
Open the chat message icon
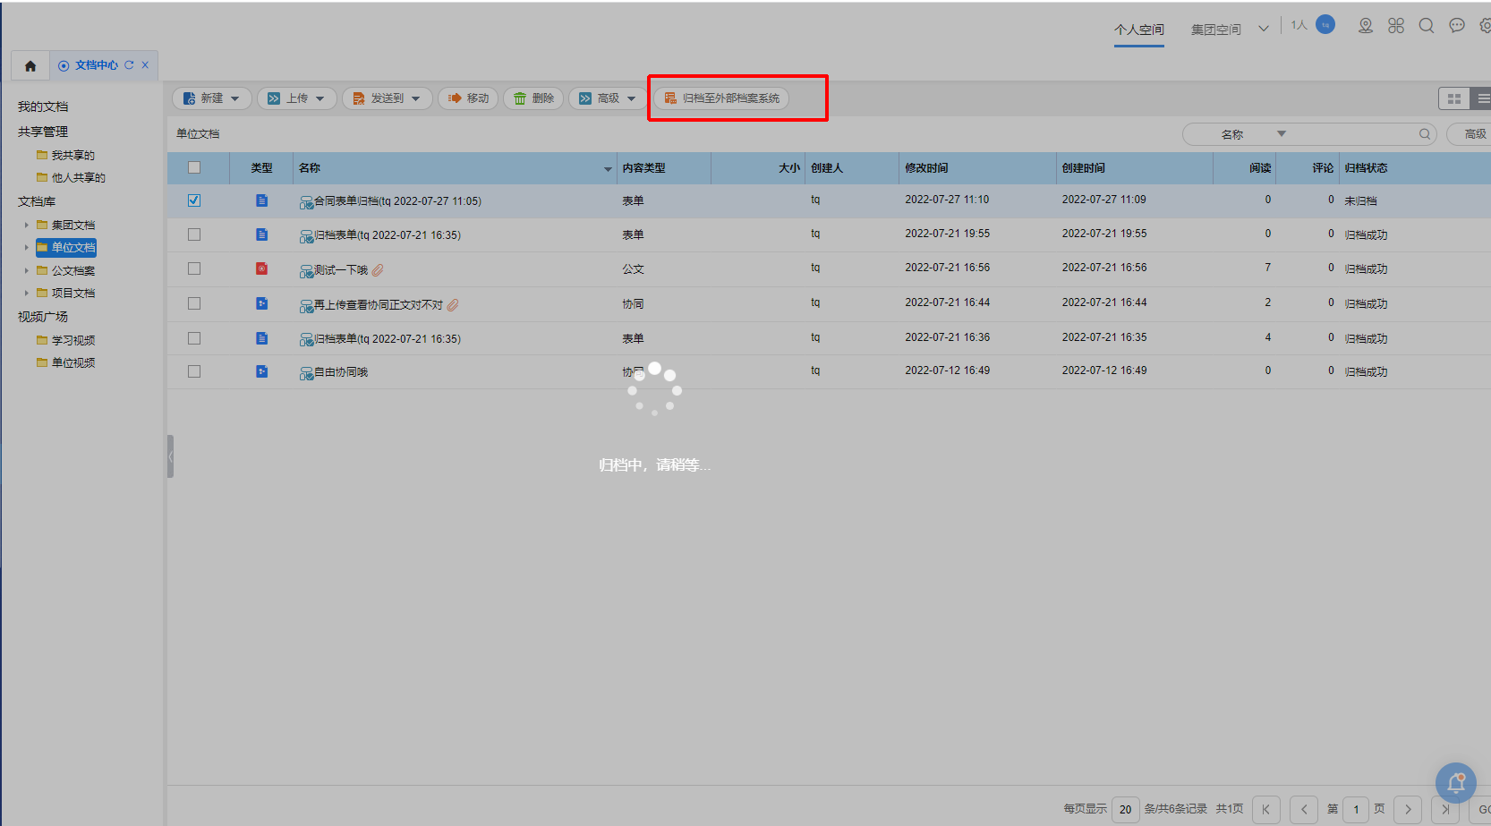(1457, 27)
